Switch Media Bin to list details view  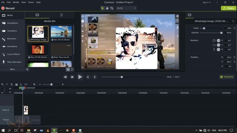(72, 69)
